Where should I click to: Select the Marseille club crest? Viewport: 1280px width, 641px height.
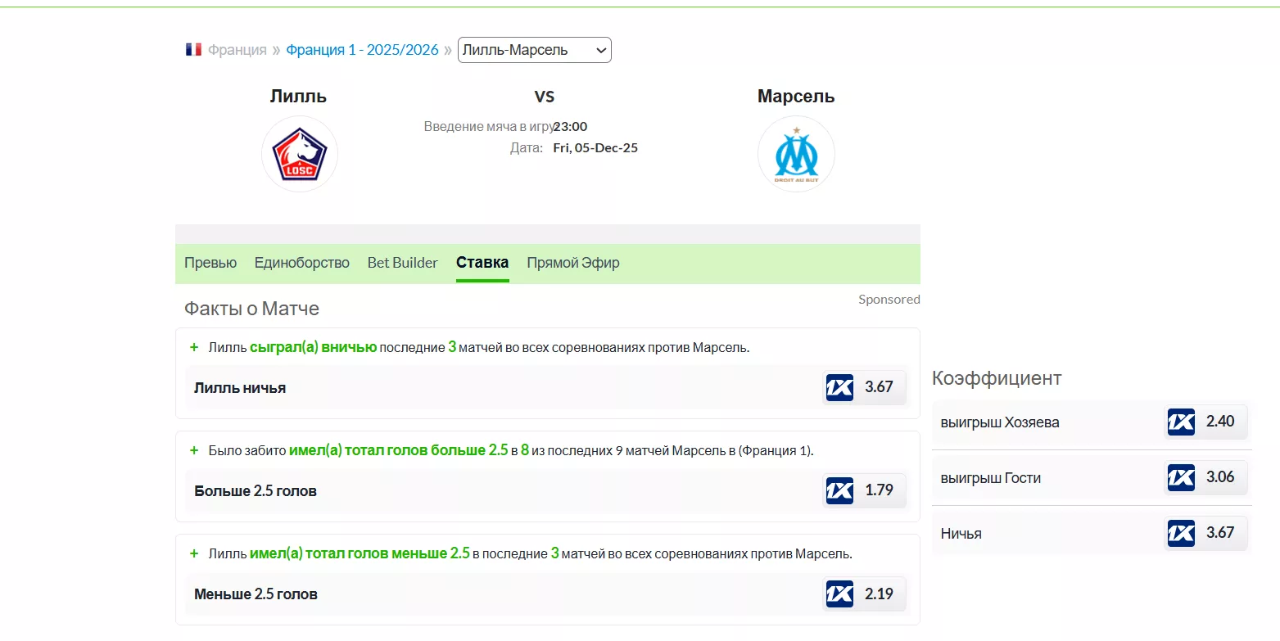click(x=796, y=154)
